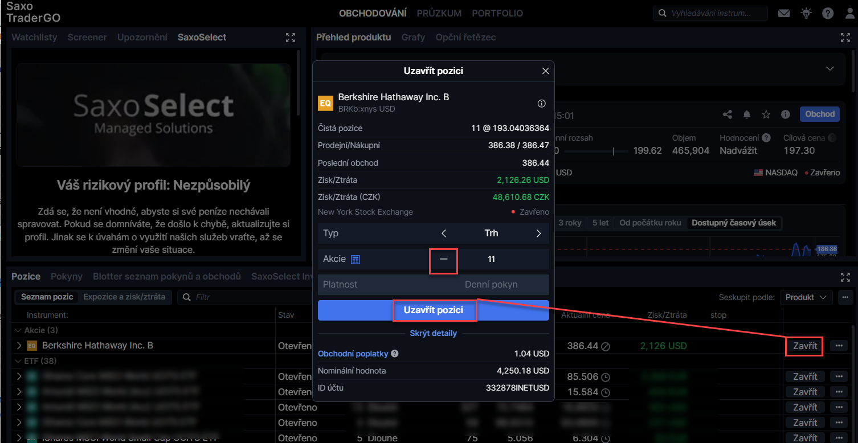This screenshot has width=858, height=443.
Task: Open the Obchodní poplatky link
Action: (353, 354)
